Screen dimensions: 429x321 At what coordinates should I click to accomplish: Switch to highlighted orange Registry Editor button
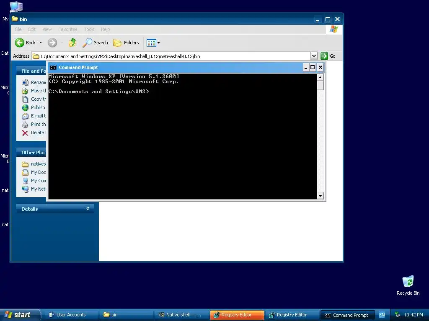point(237,315)
